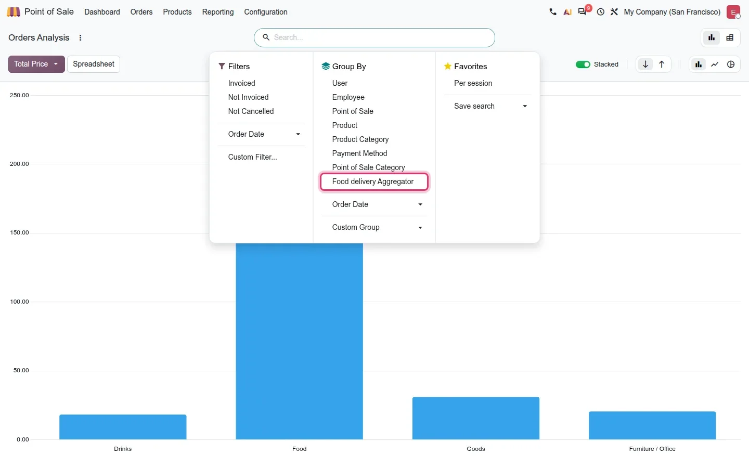
Task: Open the messages icon with notification badge
Action: (583, 11)
